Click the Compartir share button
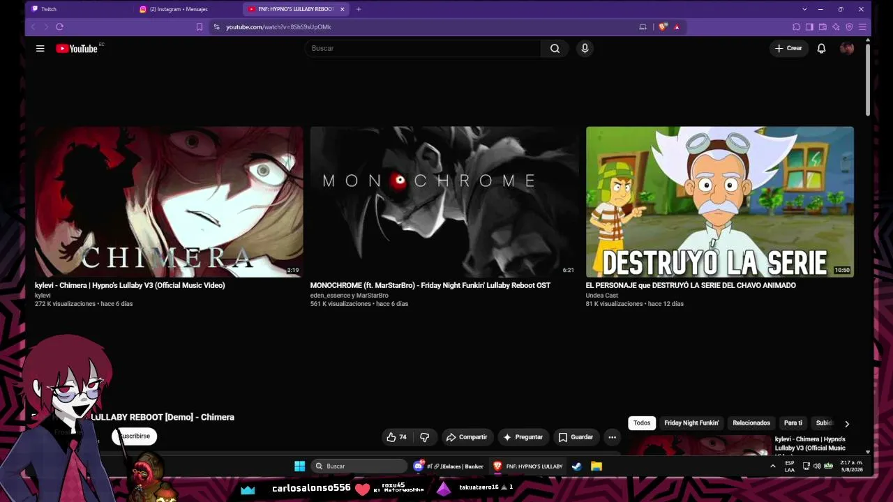The width and height of the screenshot is (893, 502). pos(467,437)
